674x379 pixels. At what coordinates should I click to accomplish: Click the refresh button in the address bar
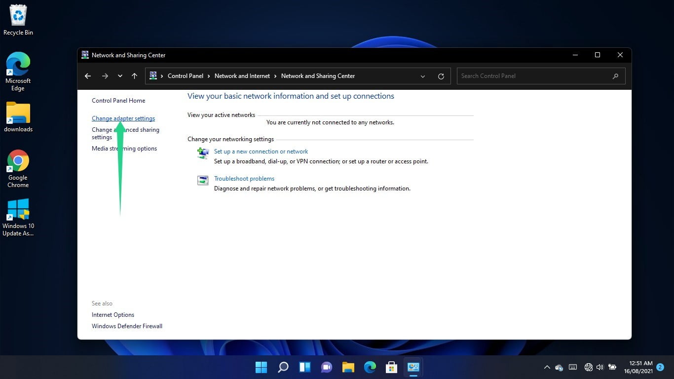tap(441, 76)
